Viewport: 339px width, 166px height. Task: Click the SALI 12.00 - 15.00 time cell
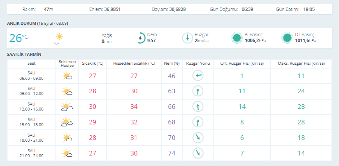coord(32,107)
